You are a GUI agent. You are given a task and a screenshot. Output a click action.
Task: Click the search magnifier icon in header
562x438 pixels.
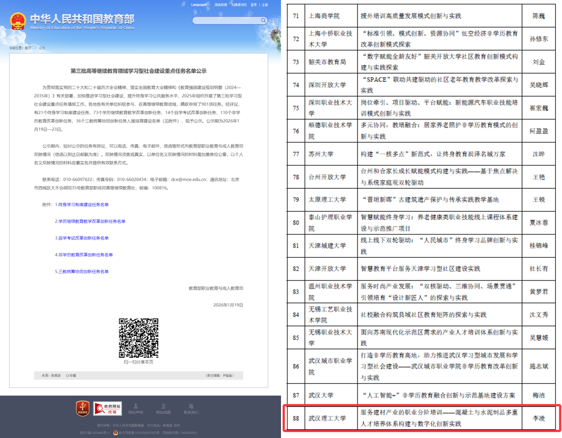click(x=263, y=20)
